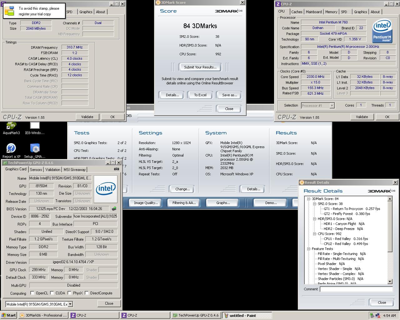Image resolution: width=400 pixels, height=320 pixels.
Task: Enable the CUDA checkbox
Action: click(x=52, y=293)
